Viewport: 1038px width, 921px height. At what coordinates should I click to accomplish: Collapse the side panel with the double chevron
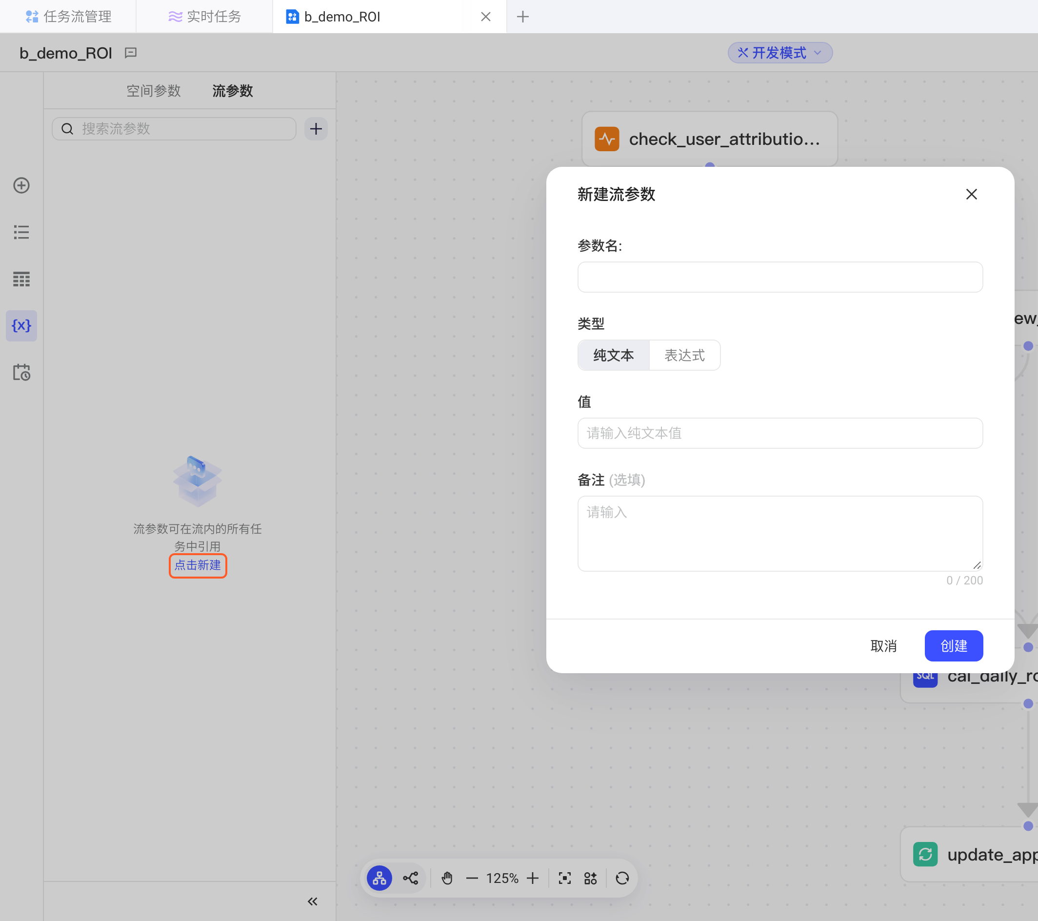tap(312, 901)
